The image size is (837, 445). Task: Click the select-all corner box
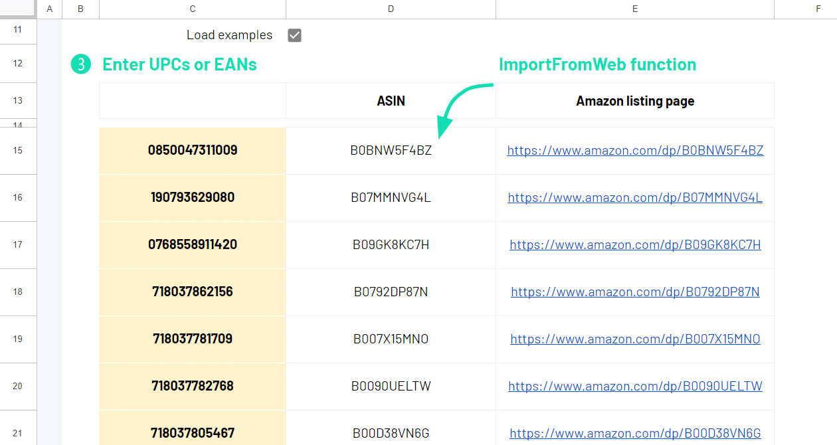coord(18,9)
